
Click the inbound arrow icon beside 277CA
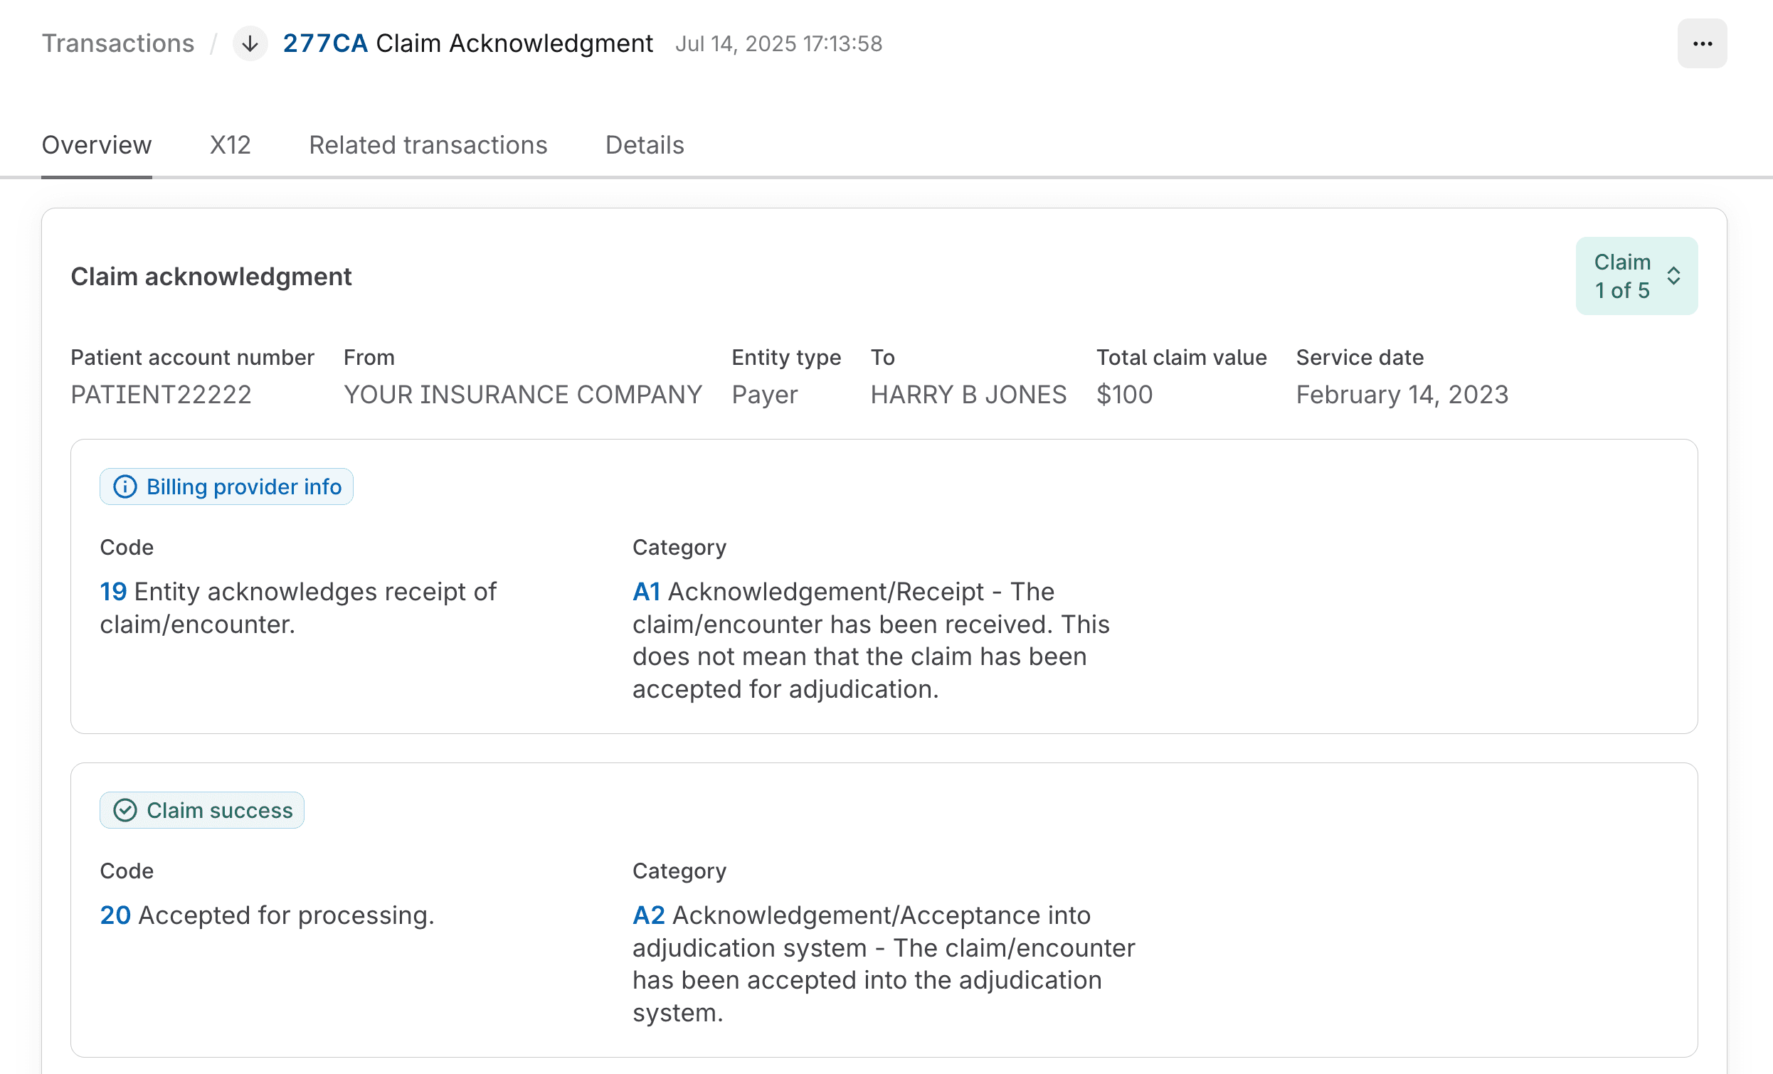(x=250, y=44)
